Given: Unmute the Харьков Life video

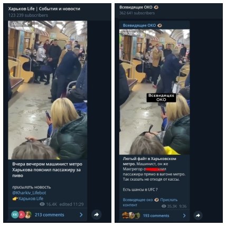Looking at the screenshot, I should 27,24.
